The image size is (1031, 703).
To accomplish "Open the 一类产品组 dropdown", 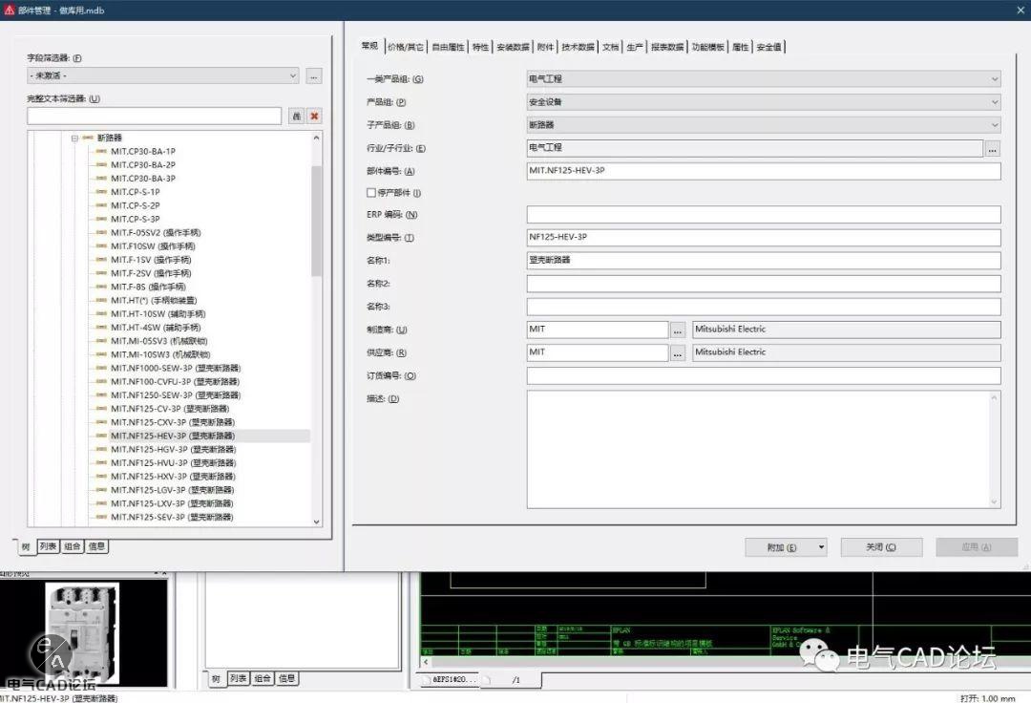I will pos(764,79).
